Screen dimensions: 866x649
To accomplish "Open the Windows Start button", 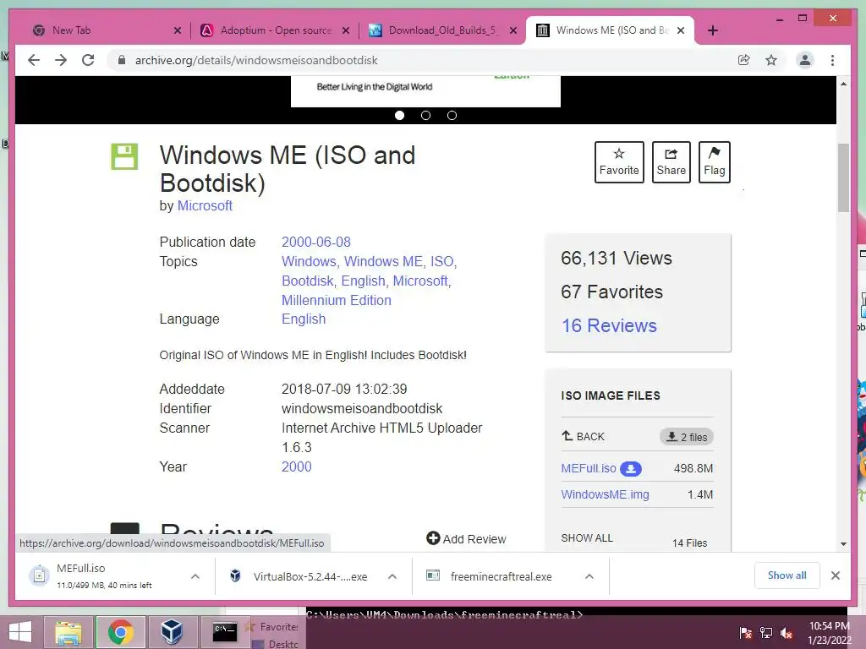I will [x=20, y=632].
